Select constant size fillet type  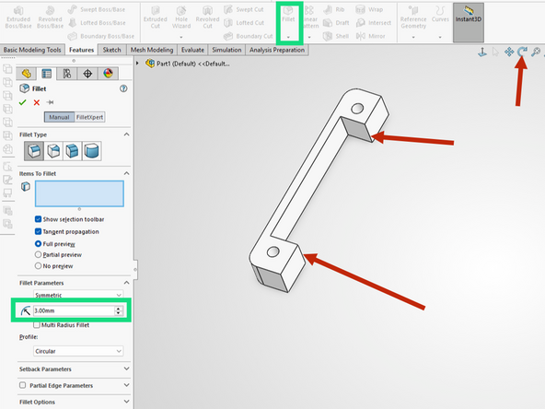click(x=34, y=151)
